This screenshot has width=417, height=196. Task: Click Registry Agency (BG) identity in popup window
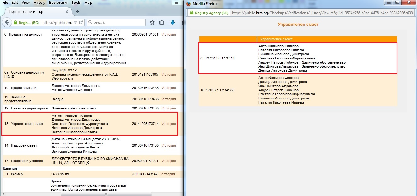click(209, 13)
